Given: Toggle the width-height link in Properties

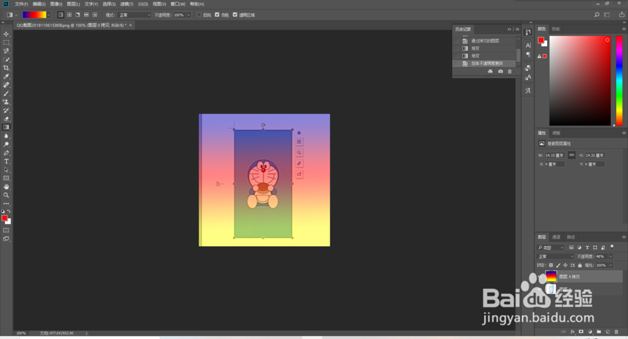Looking at the screenshot, I should click(x=571, y=155).
